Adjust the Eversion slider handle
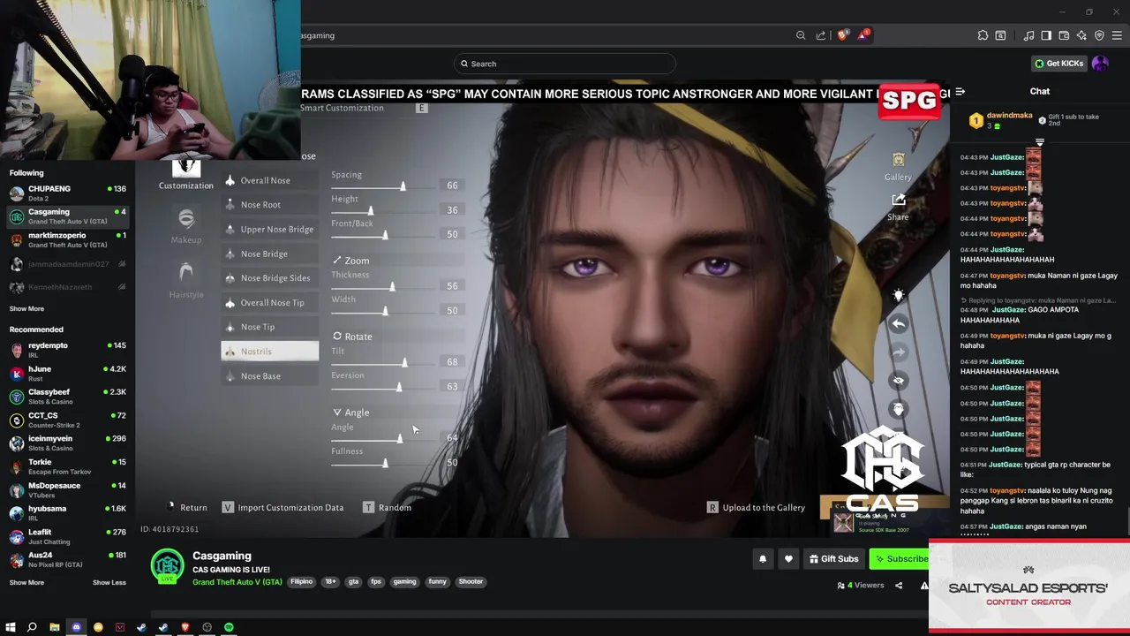 (x=399, y=387)
